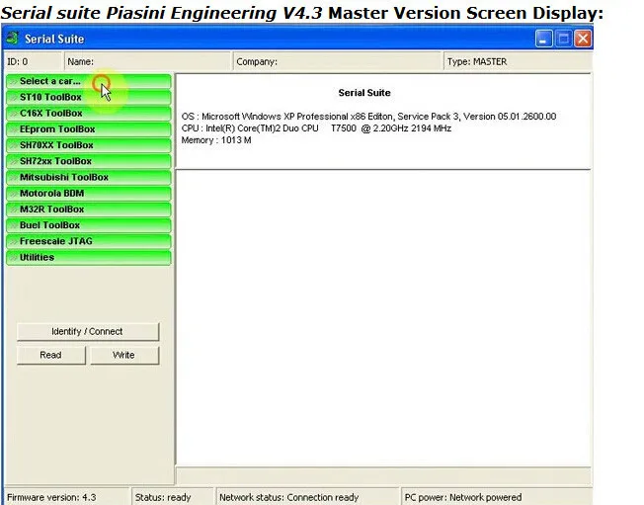Open Utilities section
The image size is (644, 505).
88,258
